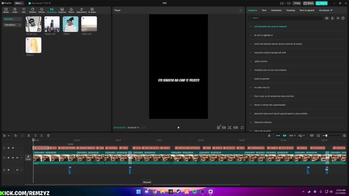Open the Stickers panel
The width and height of the screenshot is (349, 196).
pyautogui.click(x=33, y=10)
